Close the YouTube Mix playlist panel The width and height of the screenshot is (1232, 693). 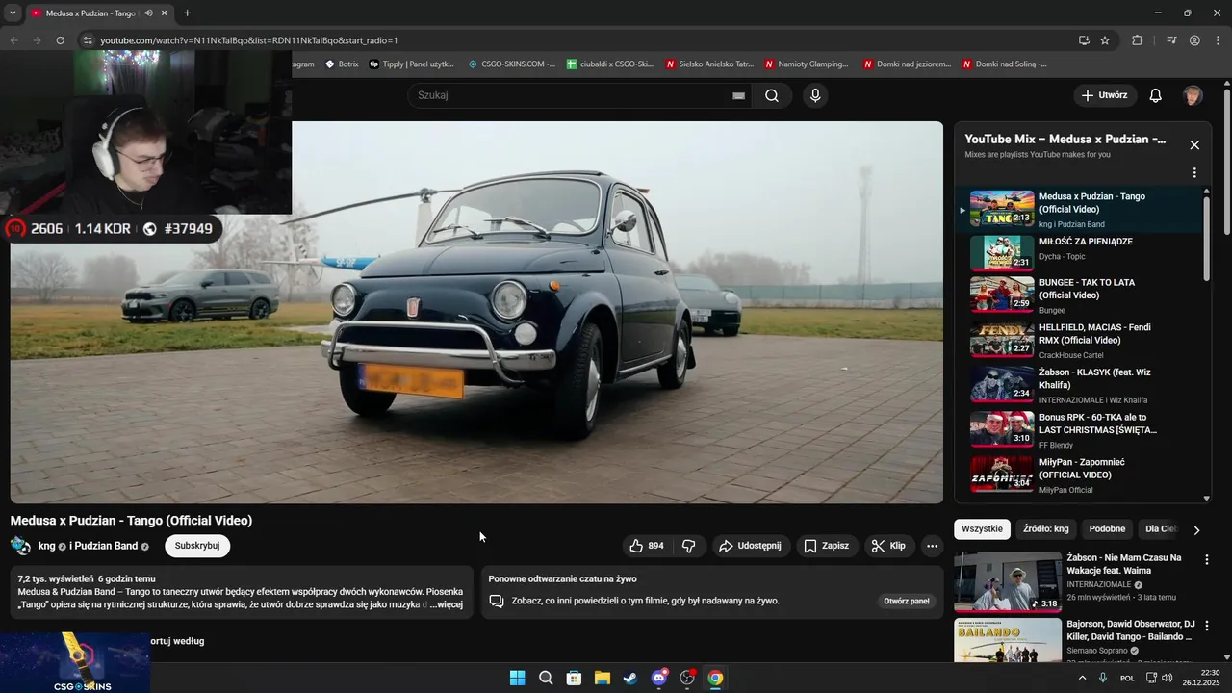pyautogui.click(x=1194, y=145)
